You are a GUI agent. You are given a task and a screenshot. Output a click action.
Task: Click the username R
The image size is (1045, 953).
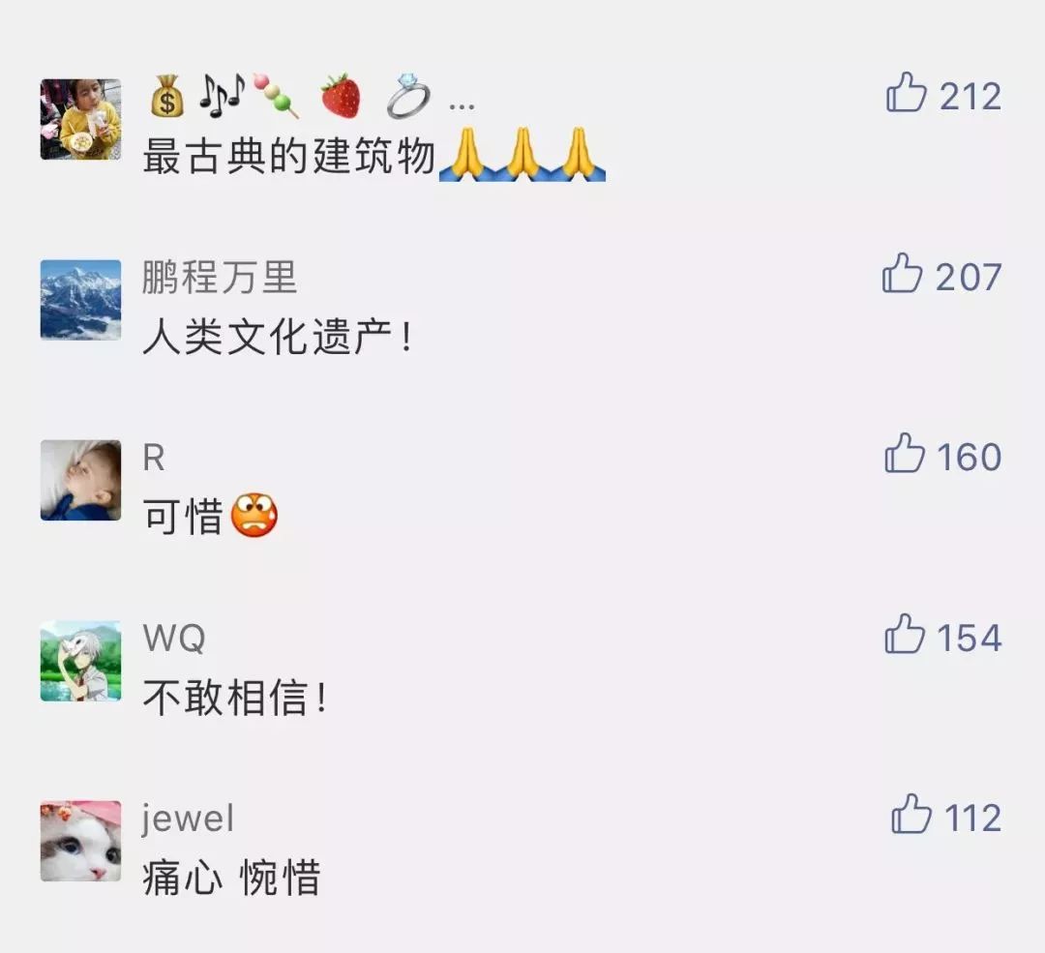[153, 458]
